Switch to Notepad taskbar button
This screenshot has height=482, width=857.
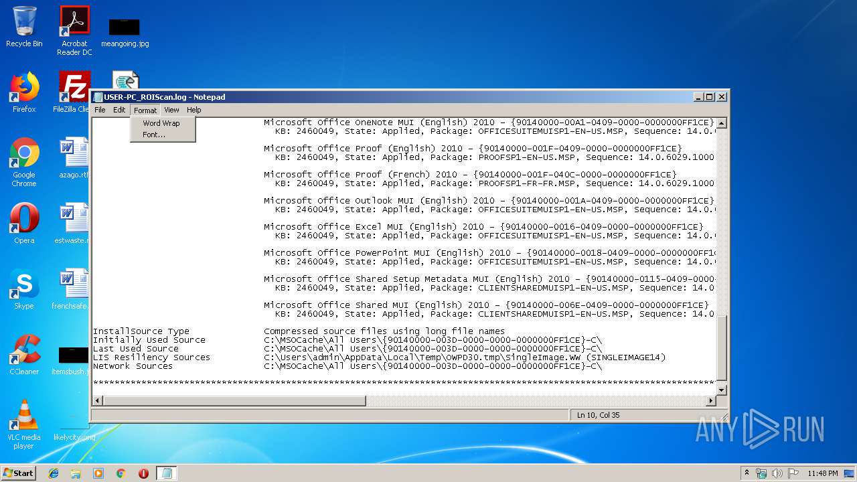pyautogui.click(x=167, y=473)
